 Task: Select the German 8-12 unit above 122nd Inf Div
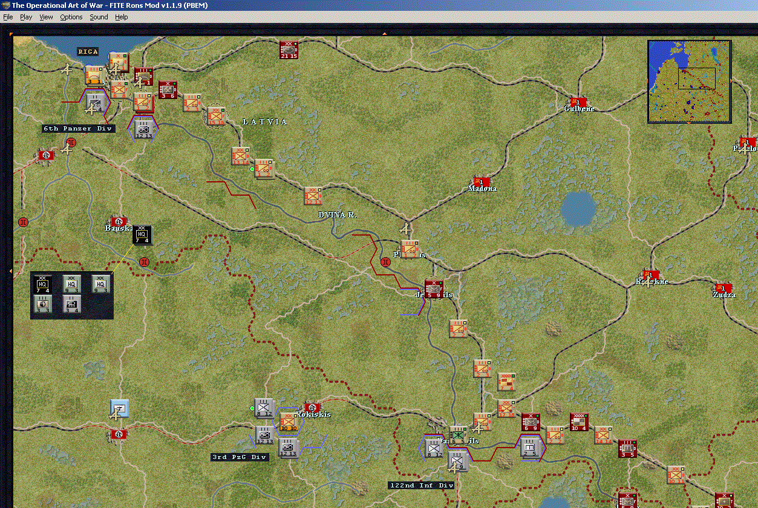[x=434, y=448]
